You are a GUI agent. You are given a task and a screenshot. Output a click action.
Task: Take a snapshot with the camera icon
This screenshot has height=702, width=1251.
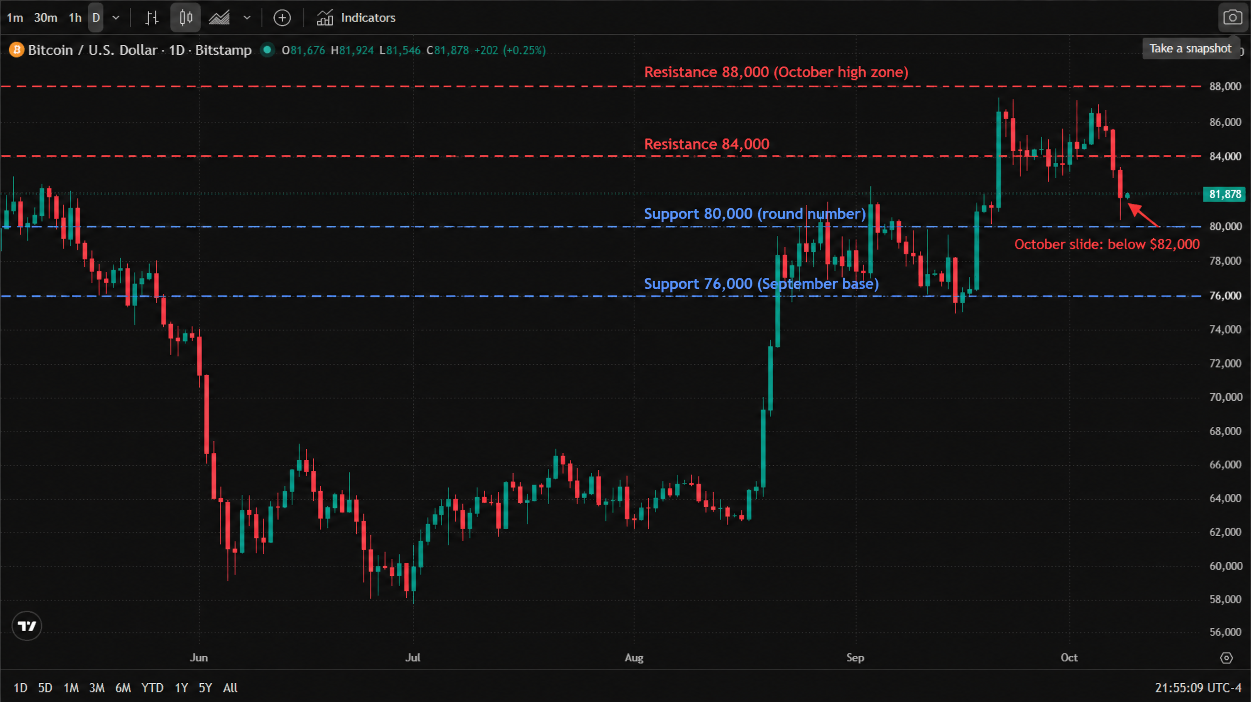[x=1233, y=18]
